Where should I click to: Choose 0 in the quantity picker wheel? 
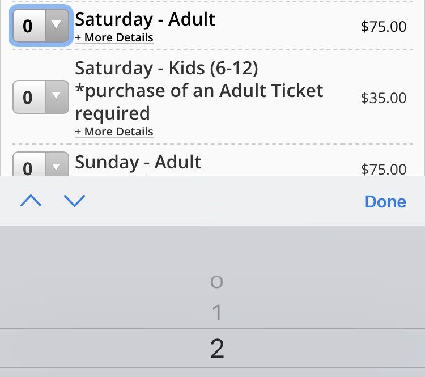[x=216, y=282]
